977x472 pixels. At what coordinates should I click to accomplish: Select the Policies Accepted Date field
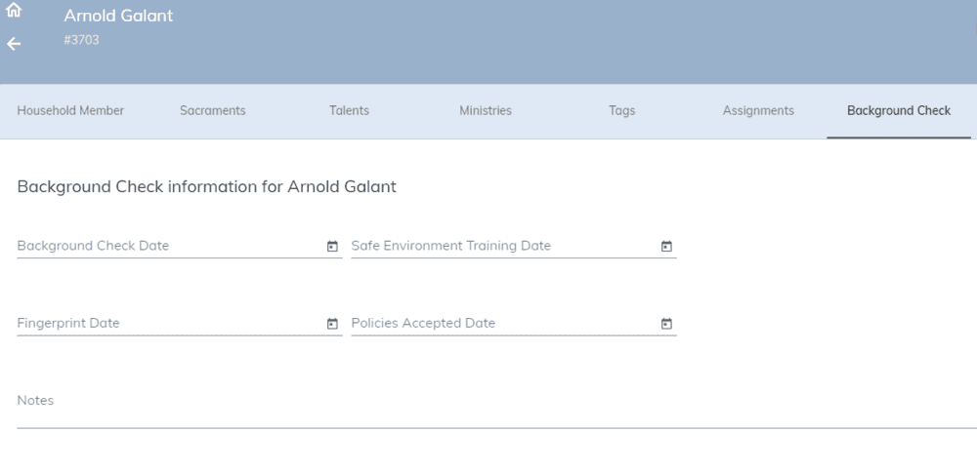point(514,324)
